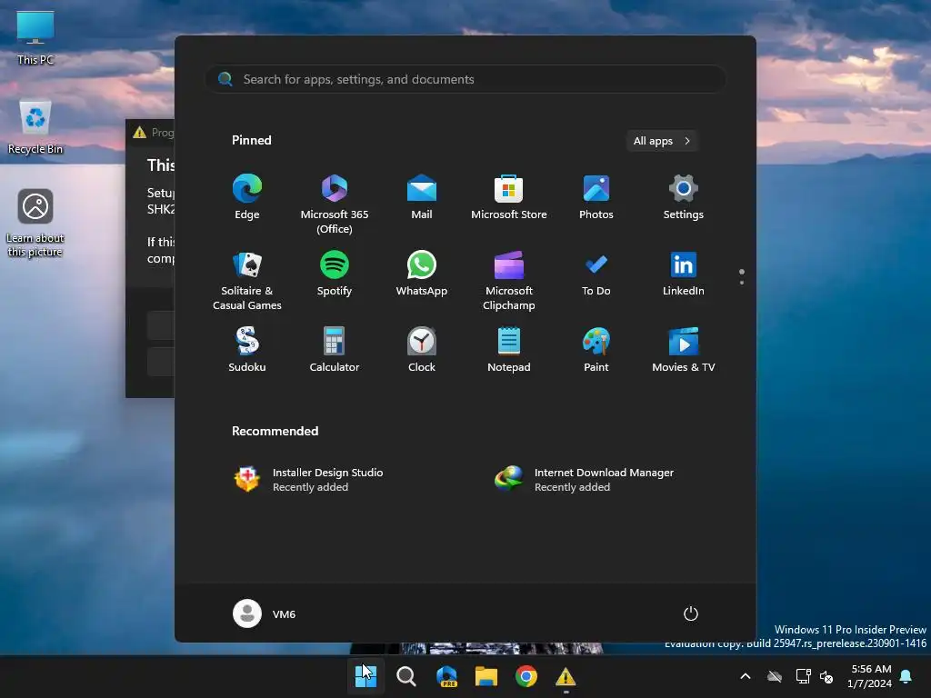This screenshot has height=698, width=931.
Task: Launch Google Chrome from taskbar
Action: click(526, 676)
